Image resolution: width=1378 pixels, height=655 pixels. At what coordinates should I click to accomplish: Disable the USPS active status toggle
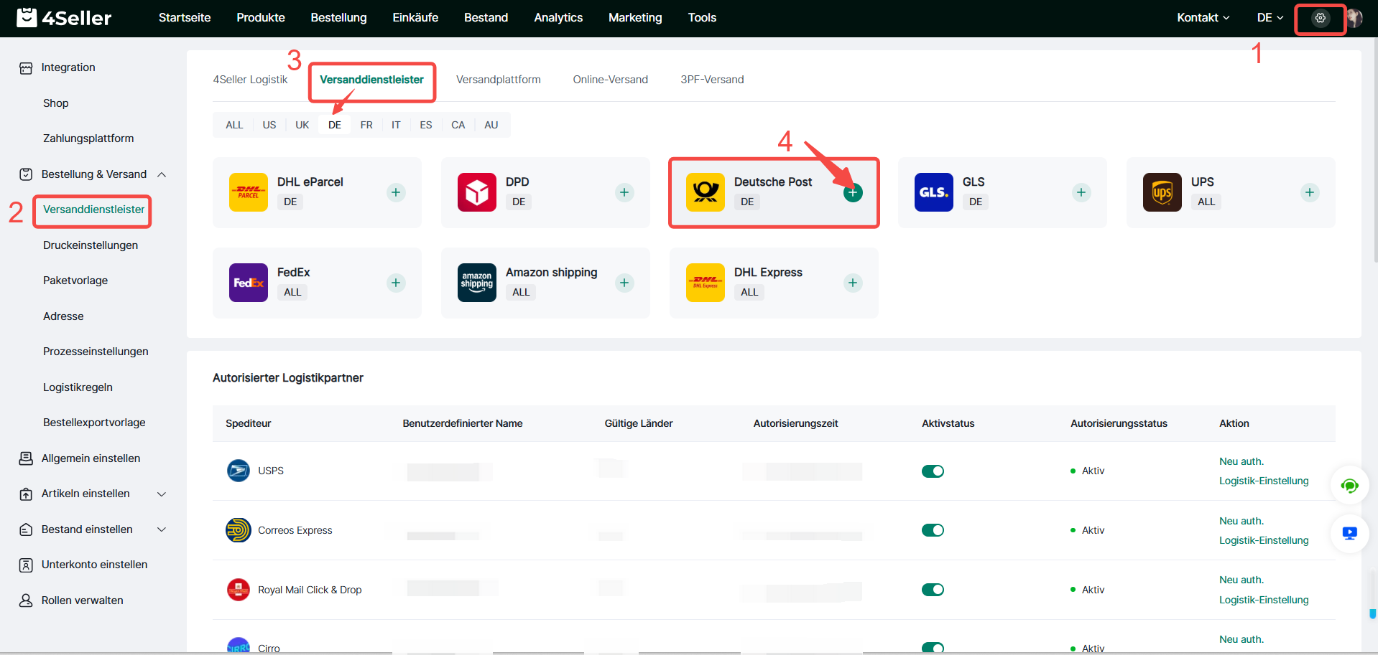pyautogui.click(x=933, y=471)
